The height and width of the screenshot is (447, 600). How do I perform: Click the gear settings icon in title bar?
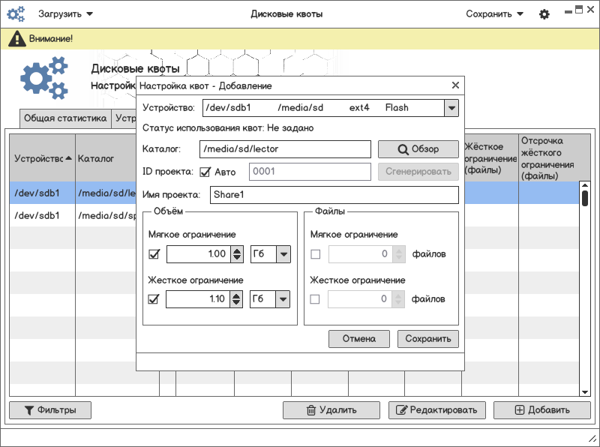pos(544,14)
